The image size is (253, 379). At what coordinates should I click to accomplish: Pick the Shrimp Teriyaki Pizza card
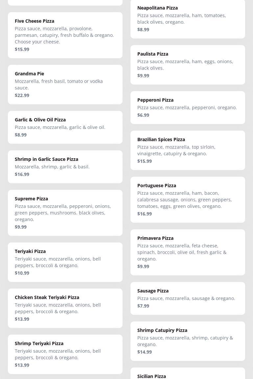point(65,354)
